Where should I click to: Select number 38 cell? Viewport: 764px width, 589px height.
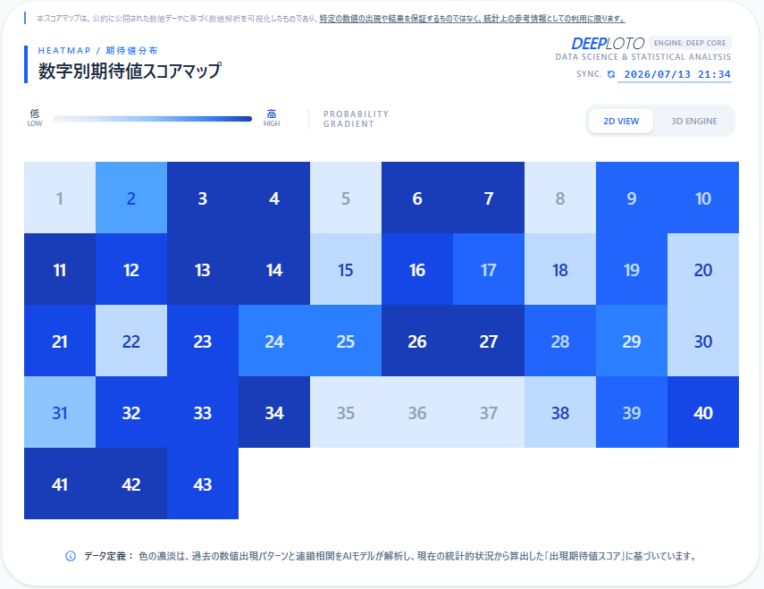[x=560, y=412]
